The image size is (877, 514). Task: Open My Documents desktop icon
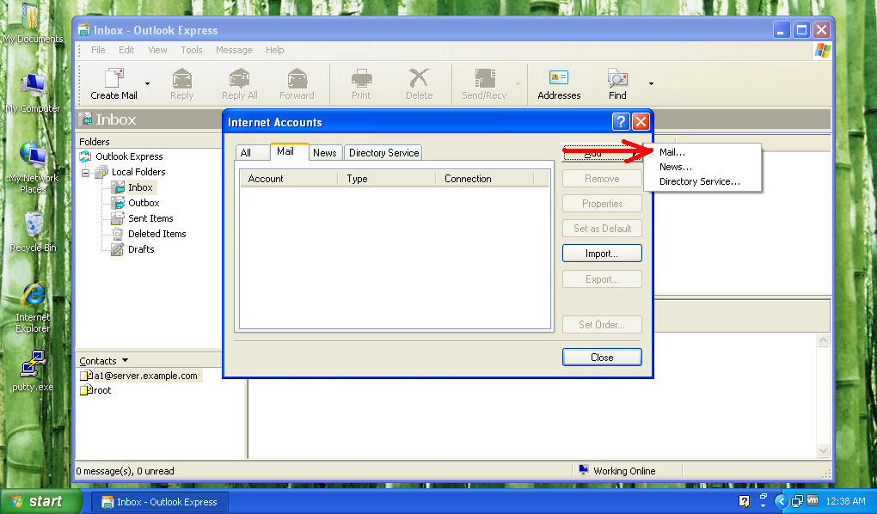pyautogui.click(x=33, y=24)
